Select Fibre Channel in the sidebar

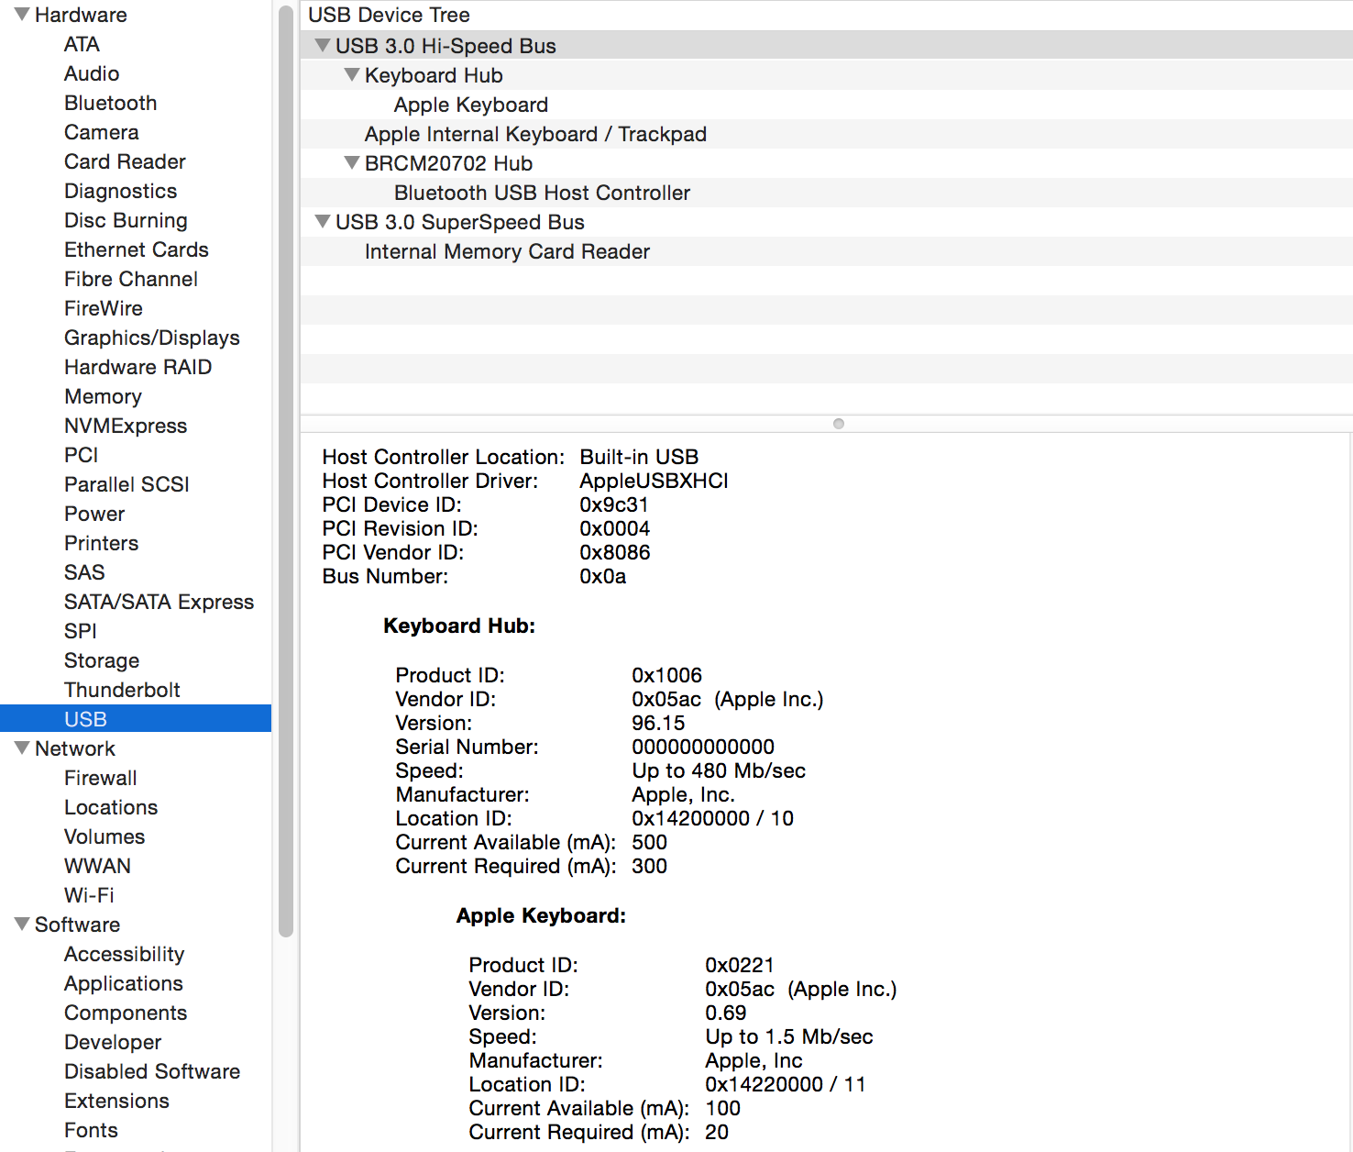131,279
